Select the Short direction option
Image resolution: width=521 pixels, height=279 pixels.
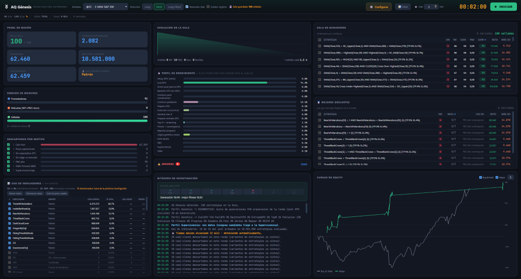(x=159, y=7)
